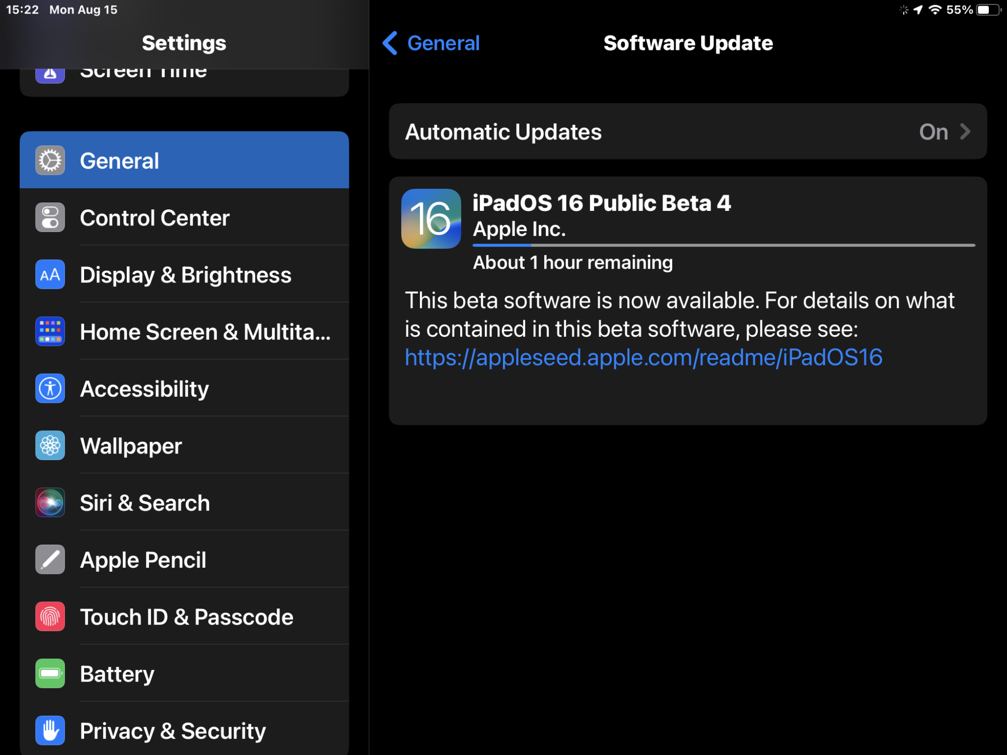Click the General gear icon

[50, 161]
